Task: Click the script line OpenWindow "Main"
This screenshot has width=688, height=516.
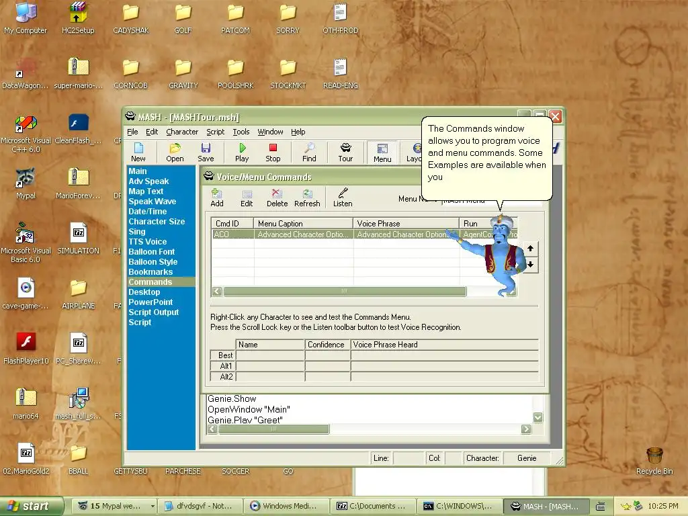Action: pos(249,409)
